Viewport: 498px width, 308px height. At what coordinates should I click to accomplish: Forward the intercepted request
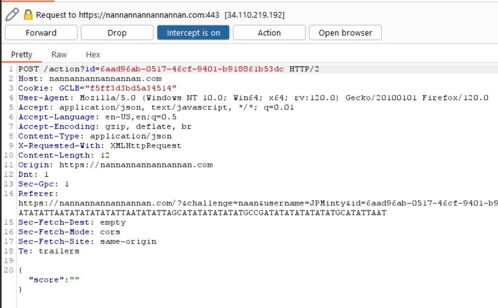click(x=41, y=33)
